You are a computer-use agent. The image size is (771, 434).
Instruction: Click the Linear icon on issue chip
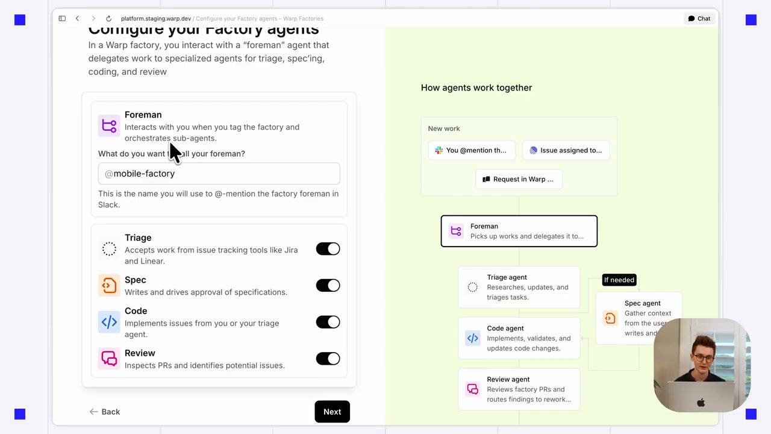(533, 150)
